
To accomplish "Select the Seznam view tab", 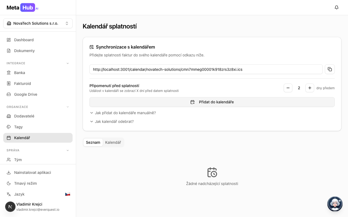I will pos(93,142).
